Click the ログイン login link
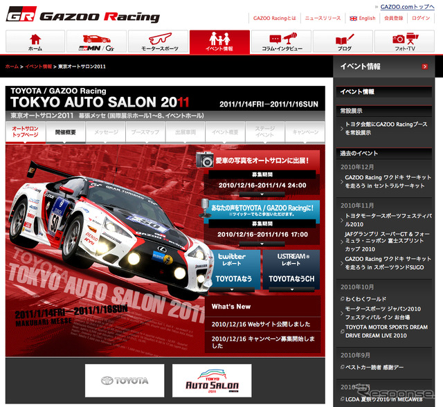The image size is (443, 407). pos(421,19)
